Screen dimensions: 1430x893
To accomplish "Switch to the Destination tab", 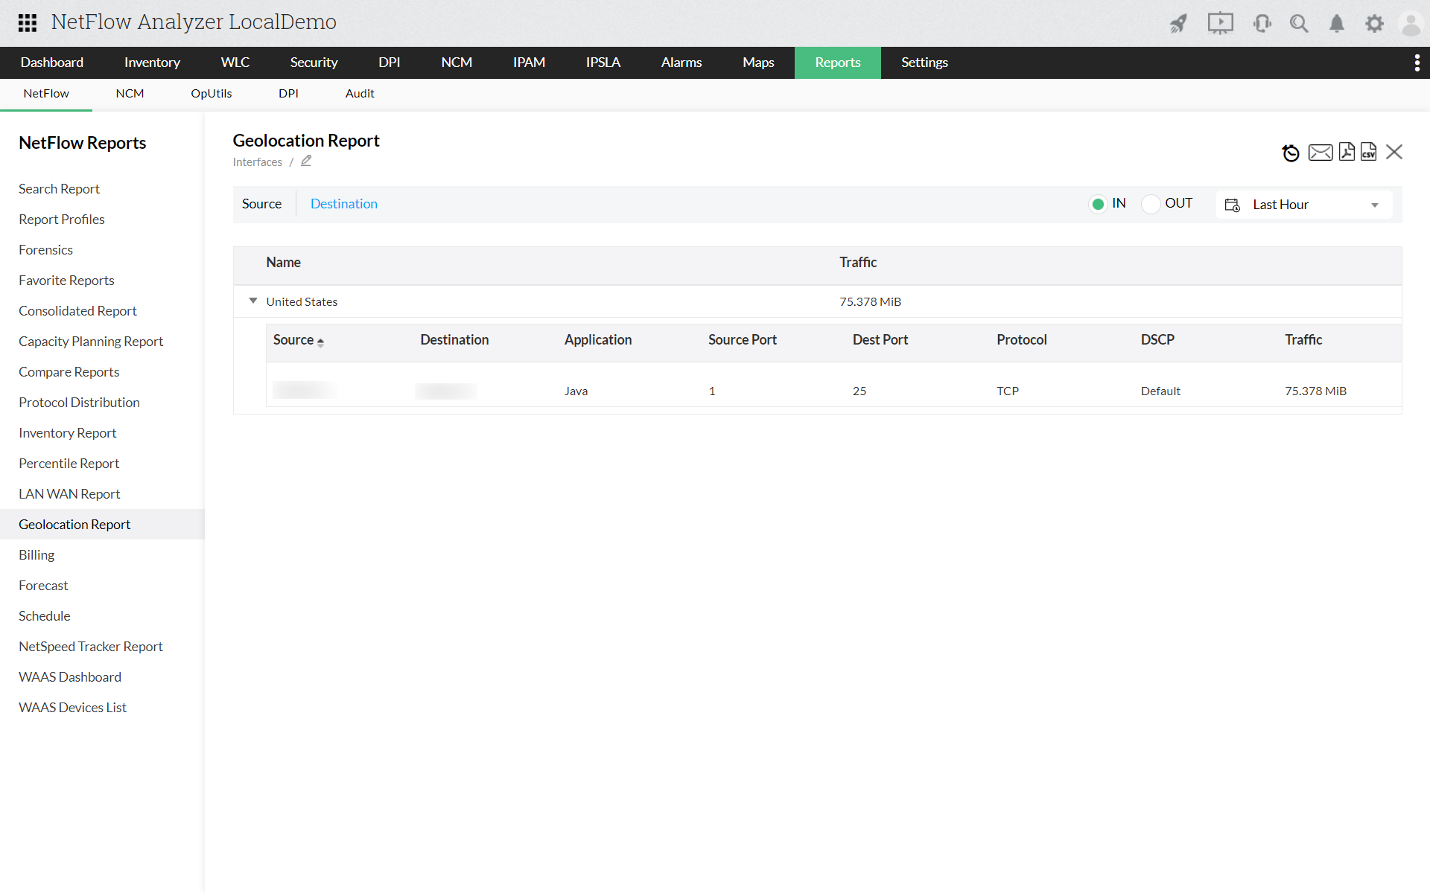I will (x=343, y=203).
